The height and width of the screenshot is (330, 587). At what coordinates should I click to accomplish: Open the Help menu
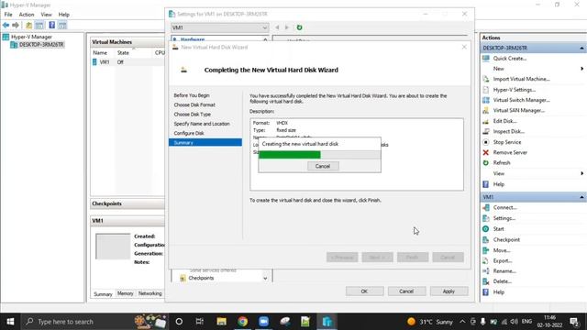[x=63, y=15]
